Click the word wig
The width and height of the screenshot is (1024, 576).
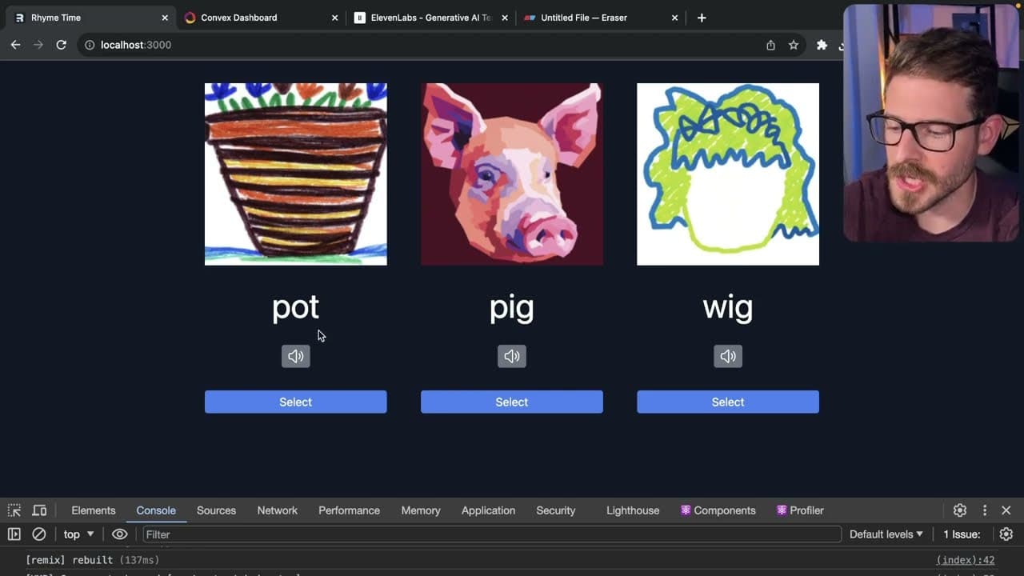(728, 308)
